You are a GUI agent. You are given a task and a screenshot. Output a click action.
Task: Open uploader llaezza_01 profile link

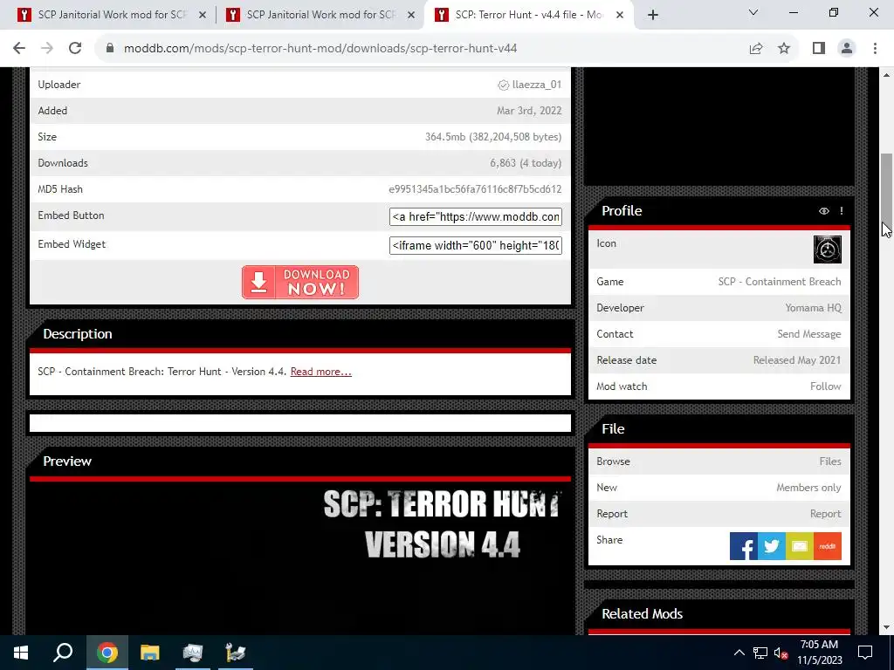coord(537,85)
